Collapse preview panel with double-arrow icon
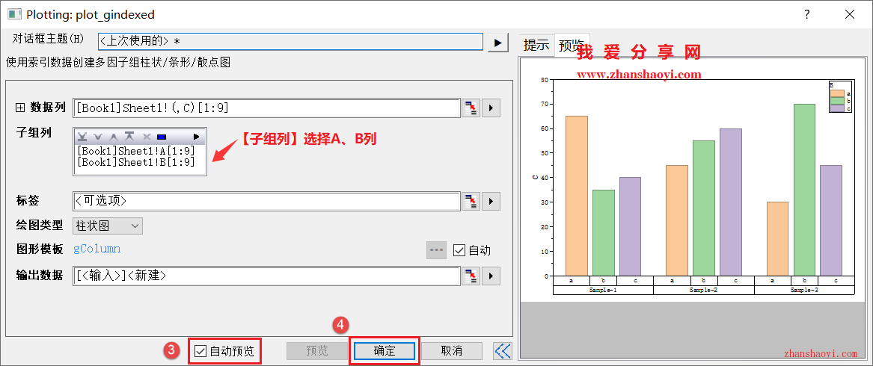Image resolution: width=873 pixels, height=366 pixels. click(503, 350)
